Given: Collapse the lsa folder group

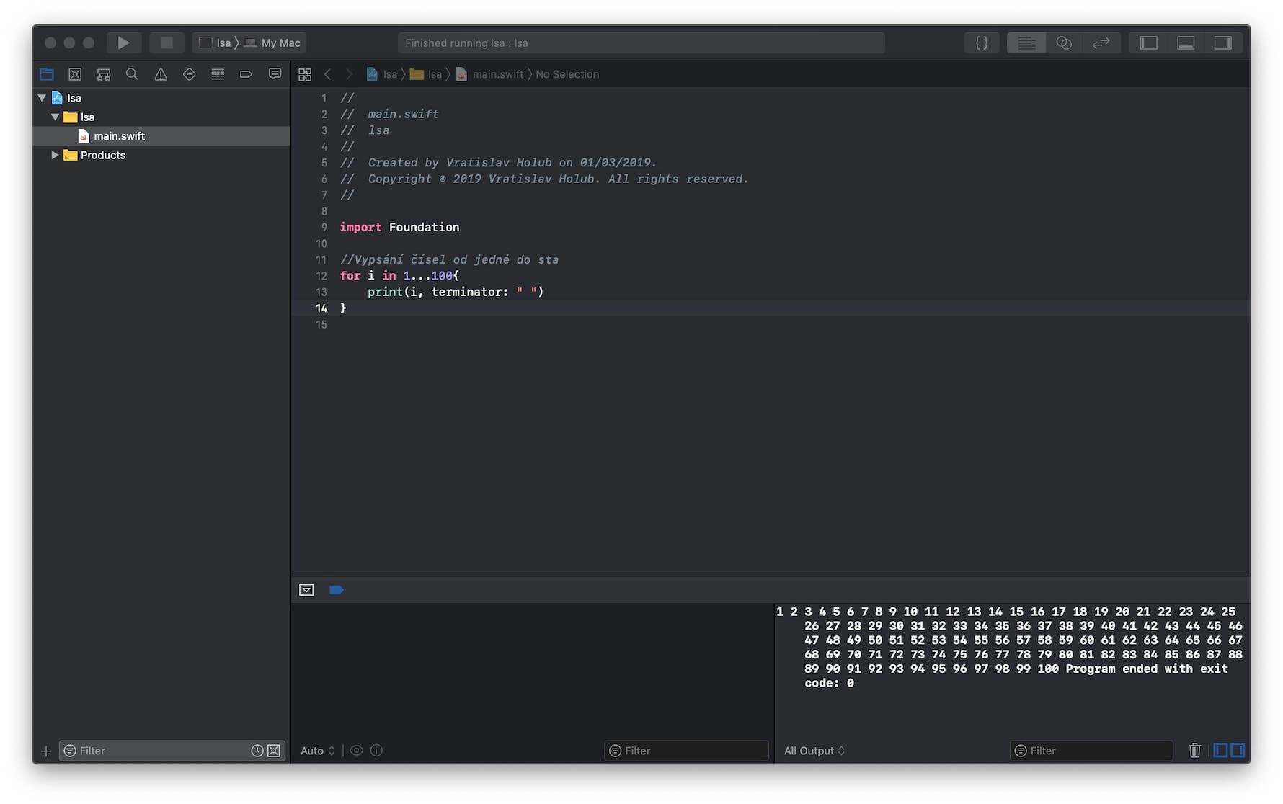Looking at the screenshot, I should tap(55, 117).
